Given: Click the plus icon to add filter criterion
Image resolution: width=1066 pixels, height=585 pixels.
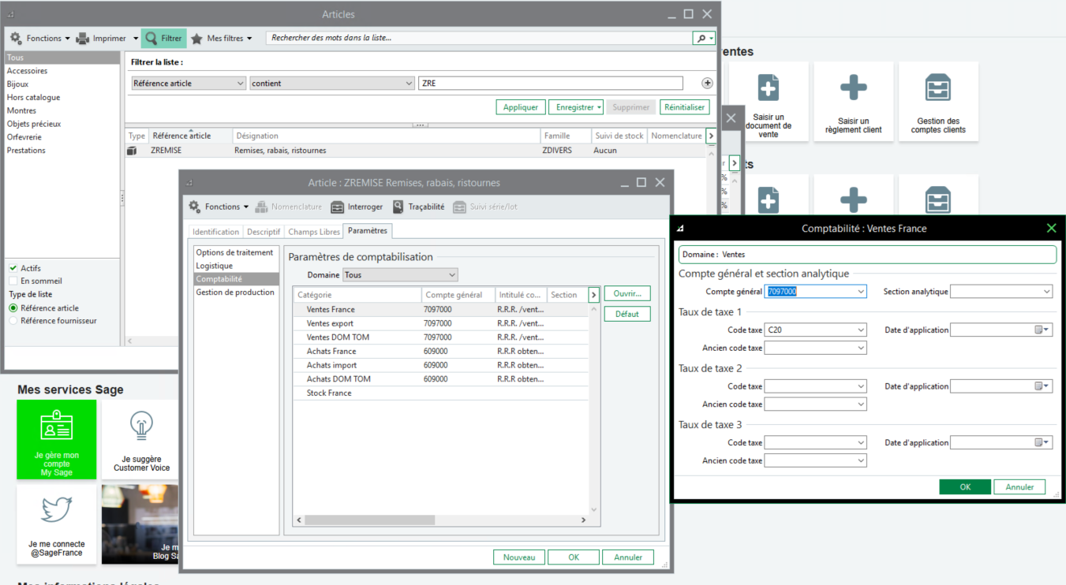Looking at the screenshot, I should coord(707,84).
